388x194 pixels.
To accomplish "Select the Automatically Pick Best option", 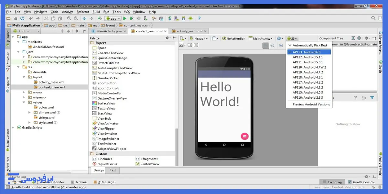I will click(310, 45).
